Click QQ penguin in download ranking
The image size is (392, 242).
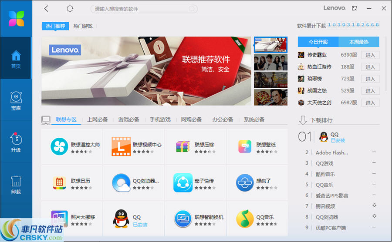[x=324, y=137]
